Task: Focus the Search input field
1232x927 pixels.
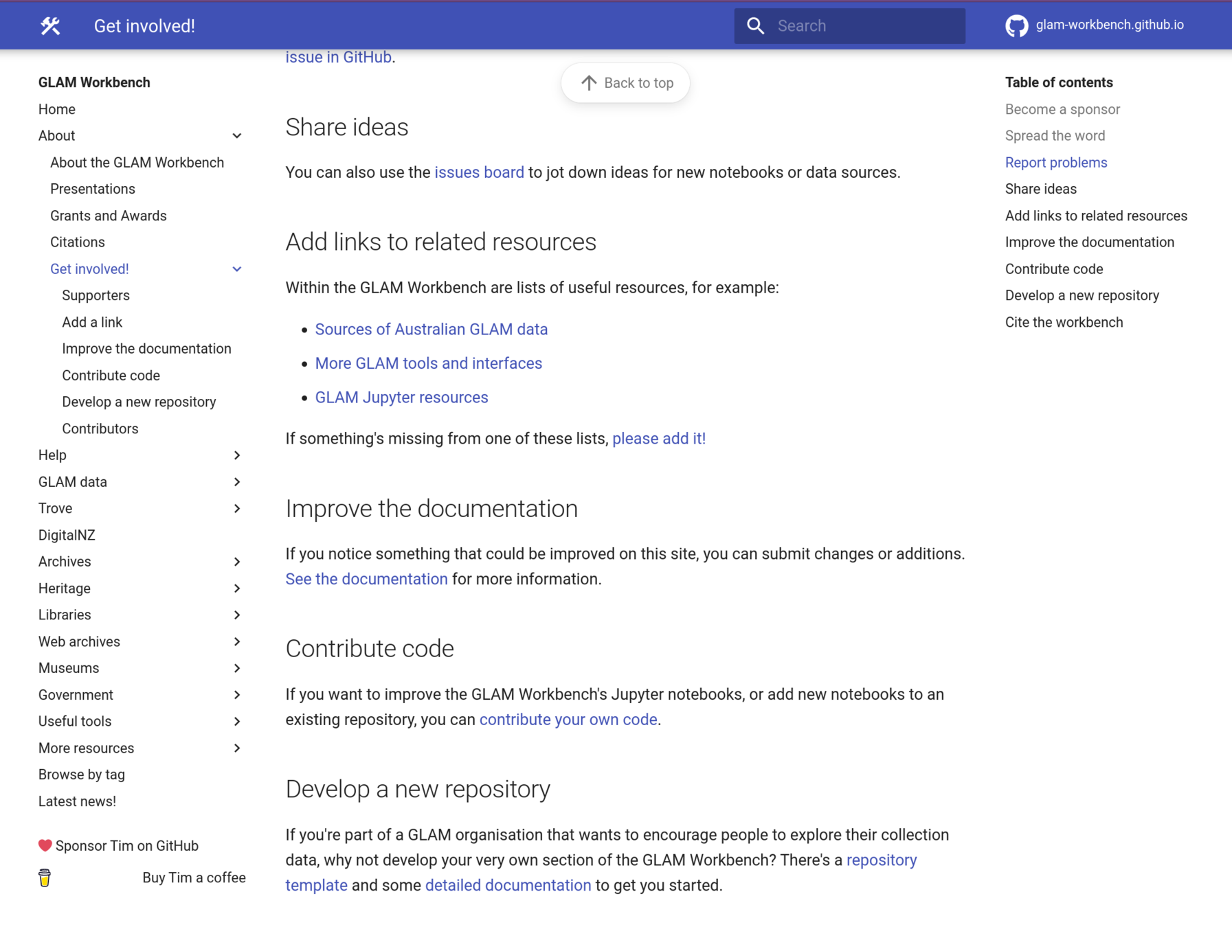Action: [x=849, y=26]
